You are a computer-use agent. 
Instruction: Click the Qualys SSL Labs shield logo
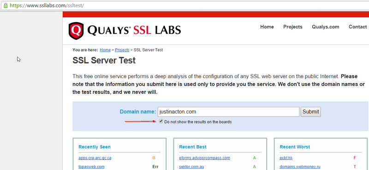(76, 31)
